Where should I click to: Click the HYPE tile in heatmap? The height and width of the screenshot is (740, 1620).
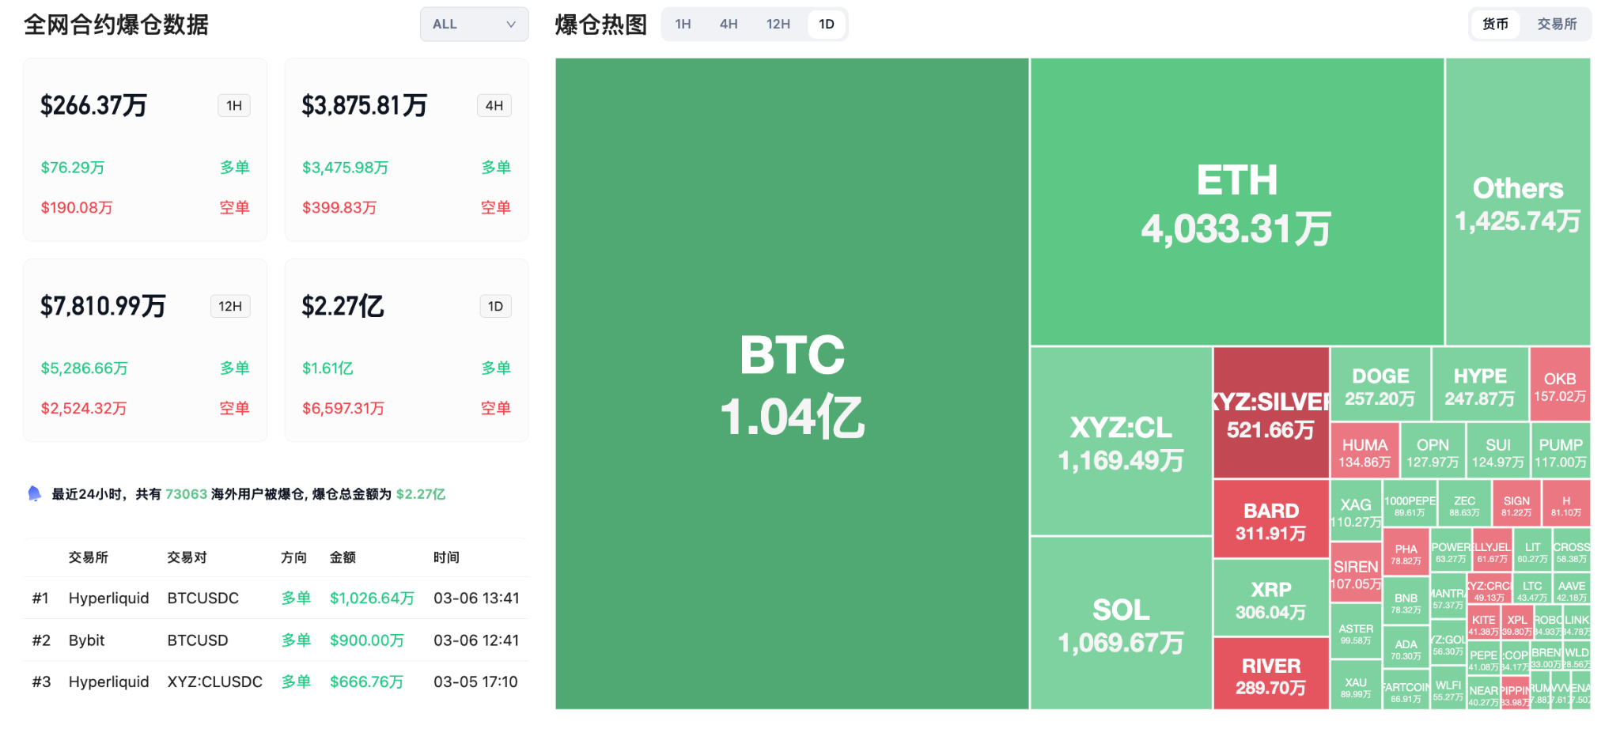[1479, 383]
